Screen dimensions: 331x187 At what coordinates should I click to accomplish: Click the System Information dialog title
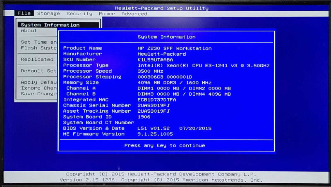click(x=167, y=37)
